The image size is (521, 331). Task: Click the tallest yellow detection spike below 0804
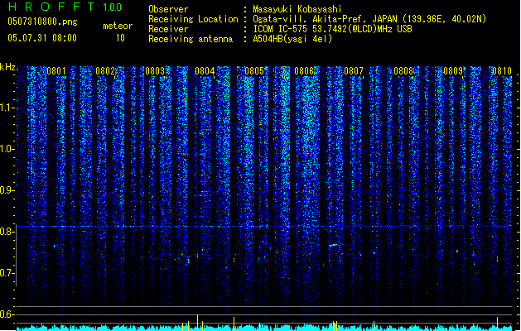[x=198, y=323]
